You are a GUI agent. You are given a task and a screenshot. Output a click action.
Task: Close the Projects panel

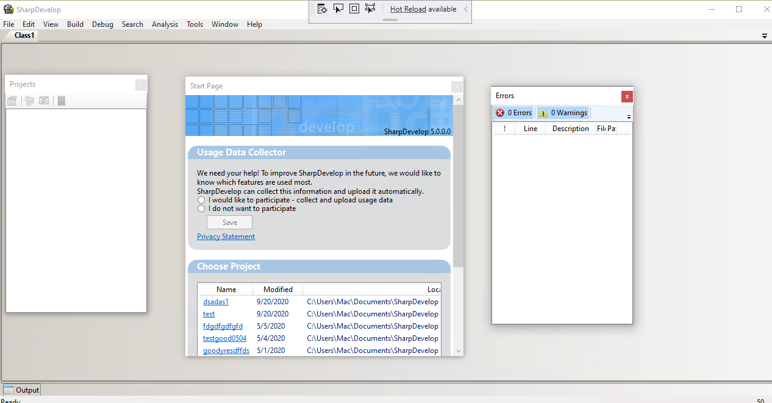click(141, 85)
